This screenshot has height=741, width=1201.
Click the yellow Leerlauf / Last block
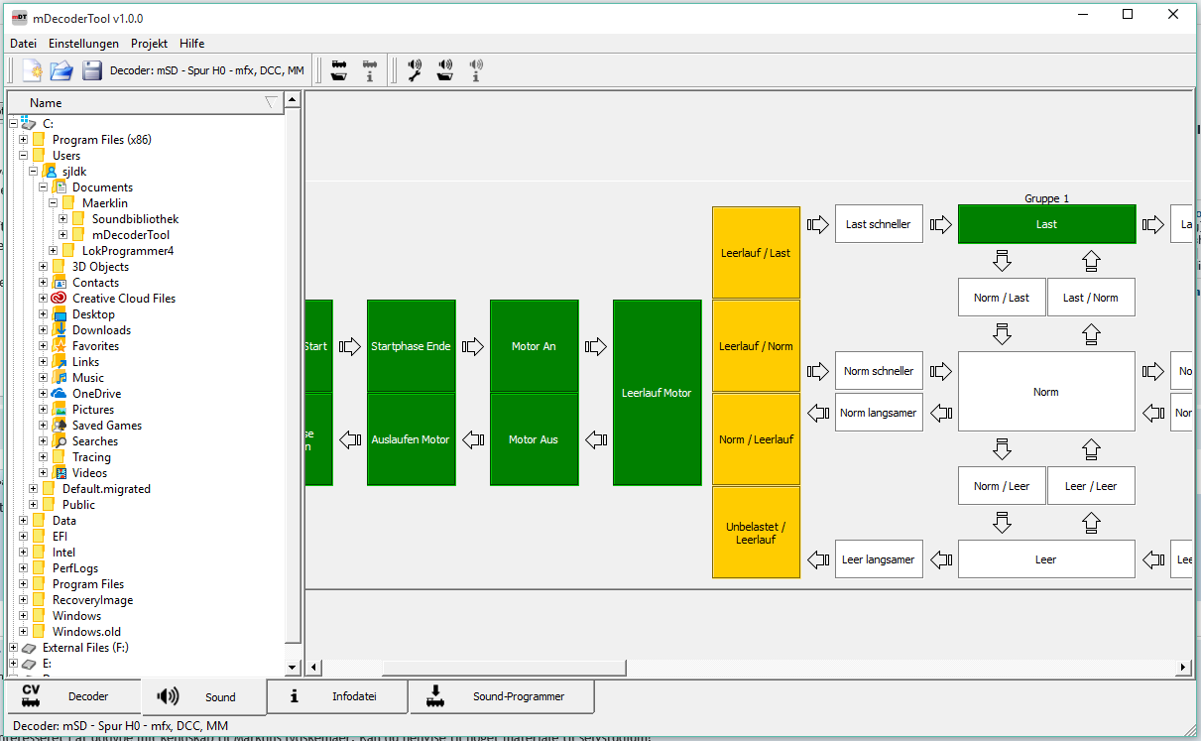pyautogui.click(x=756, y=253)
